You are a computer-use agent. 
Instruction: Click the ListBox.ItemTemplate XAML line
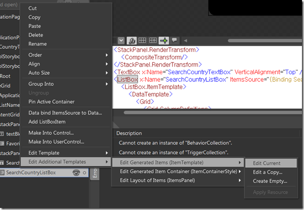pos(154,87)
